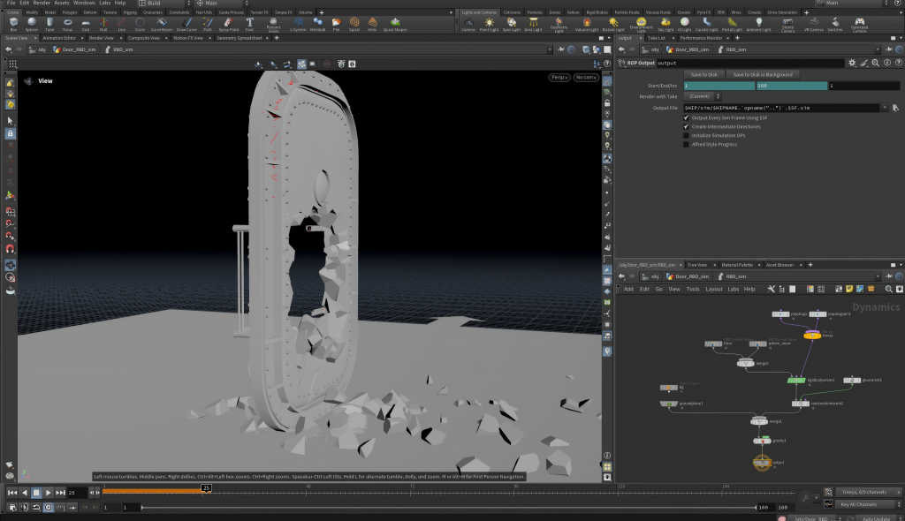Screen dimensions: 905x521
Task: Switch to the Geometry Spreadsheet tab
Action: coord(239,38)
